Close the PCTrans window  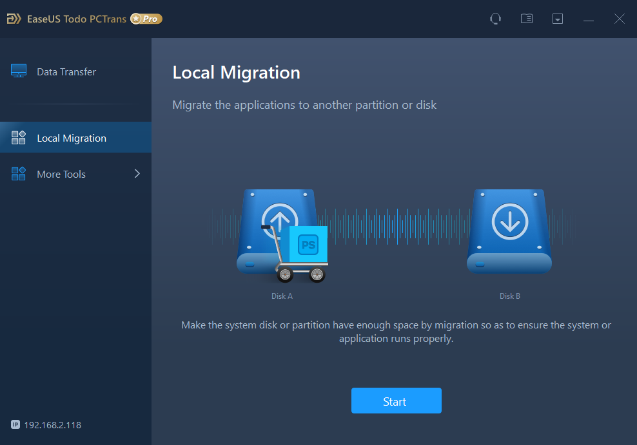click(619, 19)
